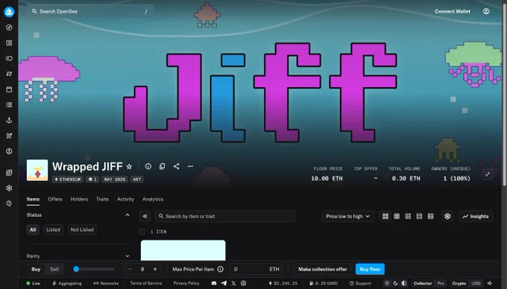Viewport: 507px width, 289px height.
Task: Decrease item quantity with minus button
Action: point(130,270)
